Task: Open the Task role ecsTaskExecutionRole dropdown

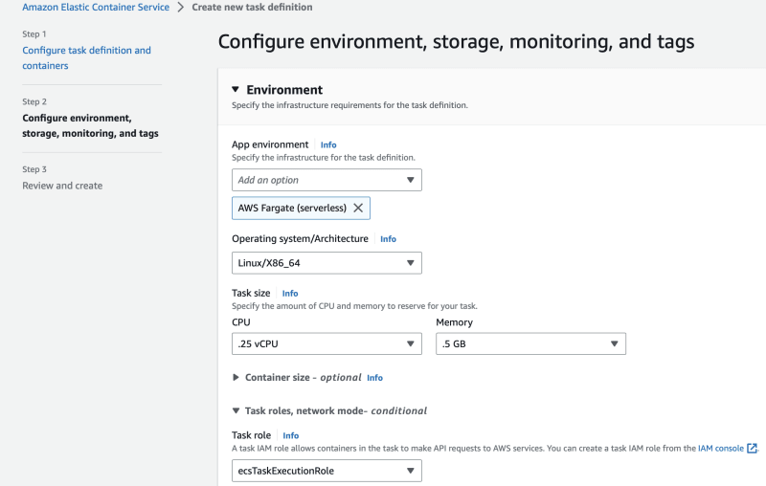Action: [x=327, y=471]
